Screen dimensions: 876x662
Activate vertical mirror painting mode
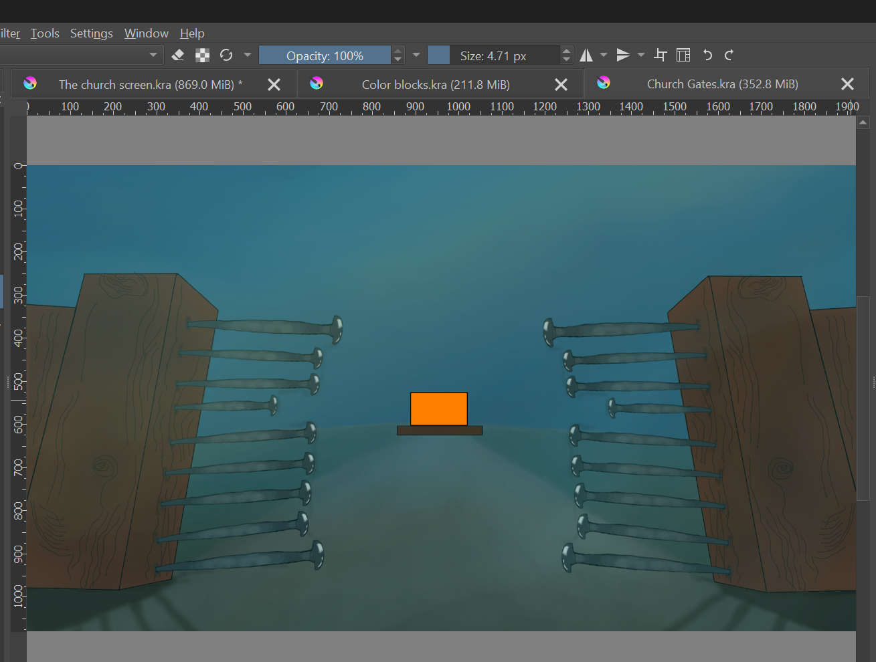[623, 55]
